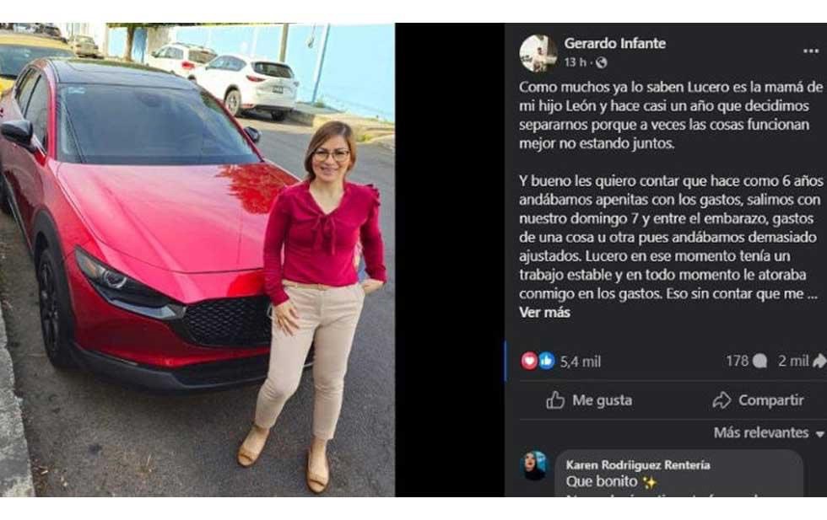View the 5,4 mil reactions list
Viewport: 827px width, 520px height.
point(581,362)
